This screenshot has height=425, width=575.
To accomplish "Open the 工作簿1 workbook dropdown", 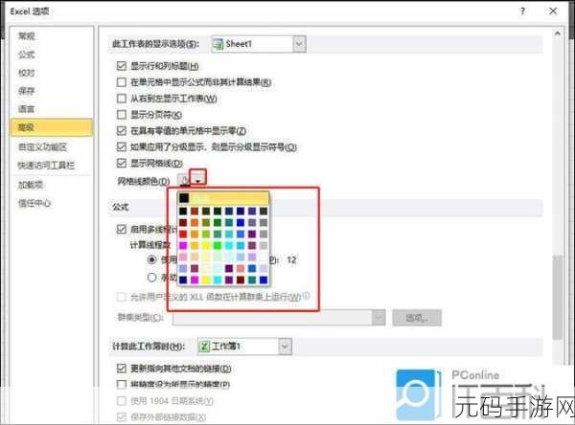I will pos(285,347).
